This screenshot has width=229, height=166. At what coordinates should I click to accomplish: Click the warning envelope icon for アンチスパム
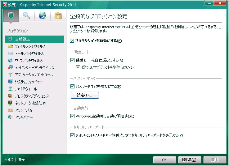tap(10, 110)
